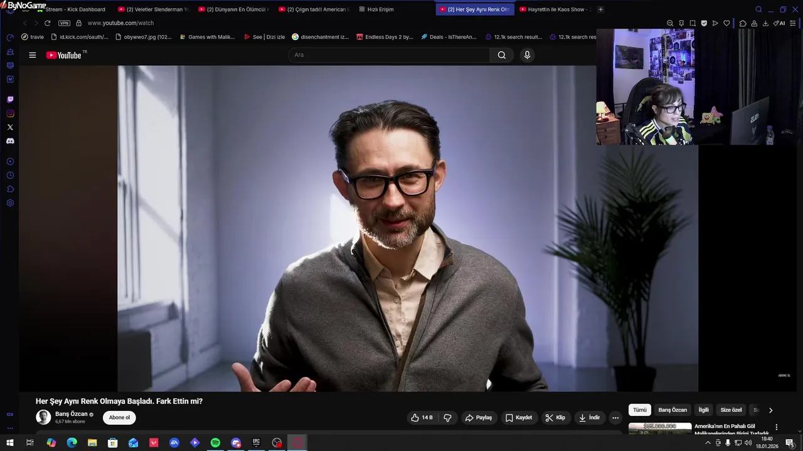
Task: Create a clip with Klip
Action: [x=555, y=418]
